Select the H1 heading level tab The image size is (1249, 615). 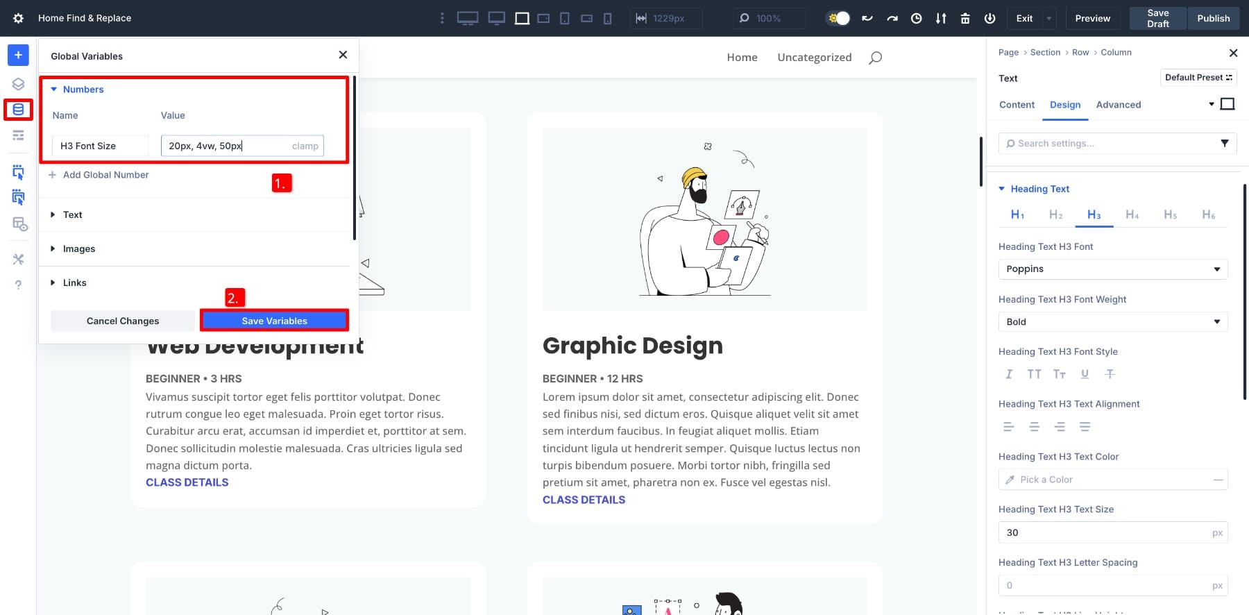[x=1017, y=215]
